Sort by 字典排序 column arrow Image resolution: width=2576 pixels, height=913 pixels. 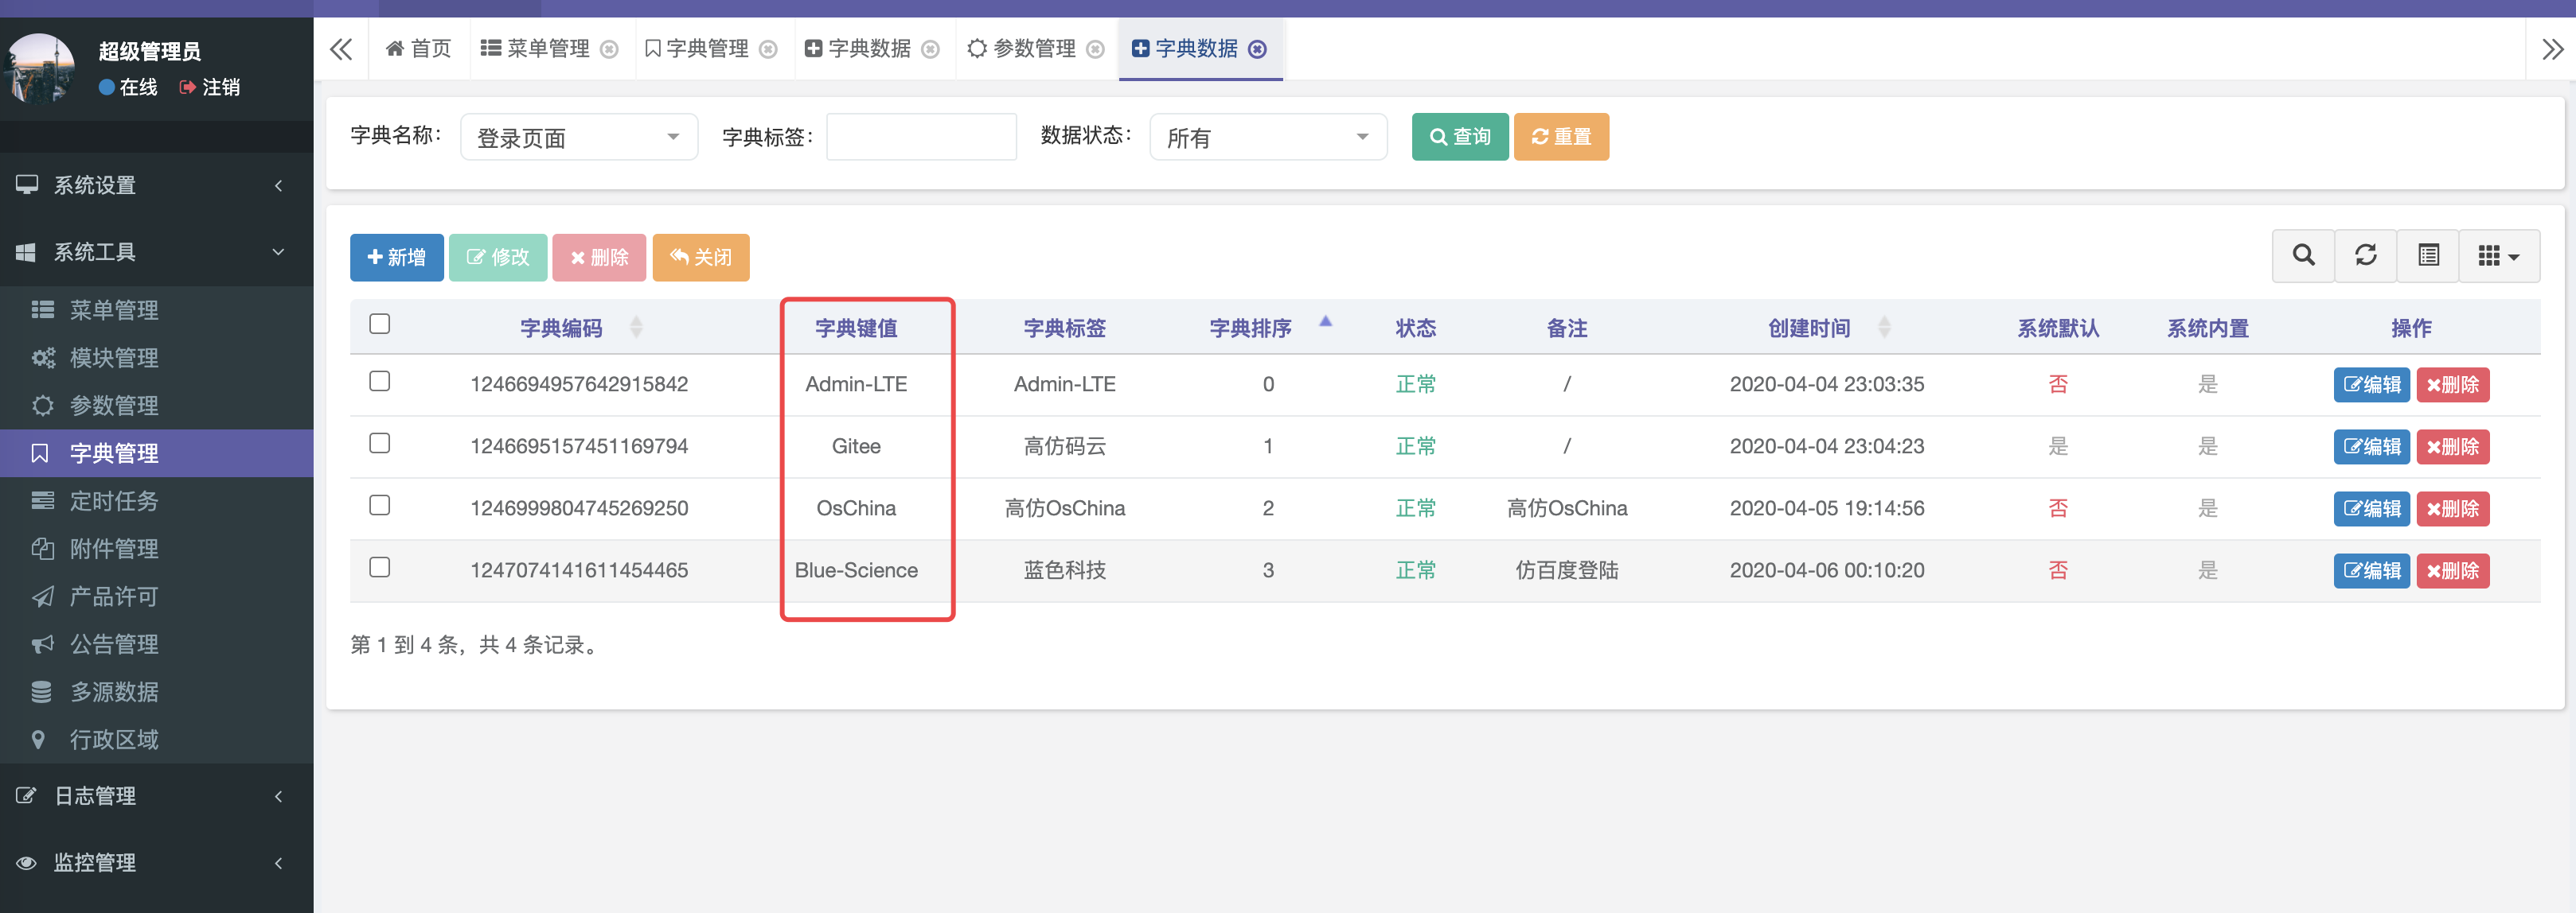[x=1325, y=323]
